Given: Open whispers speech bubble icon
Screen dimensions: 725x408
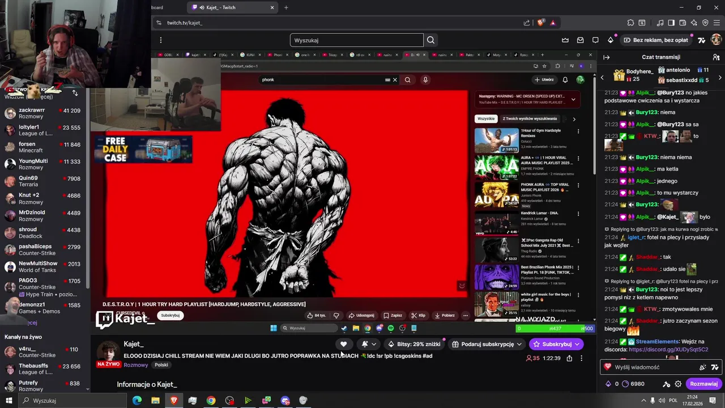Looking at the screenshot, I should pos(595,40).
